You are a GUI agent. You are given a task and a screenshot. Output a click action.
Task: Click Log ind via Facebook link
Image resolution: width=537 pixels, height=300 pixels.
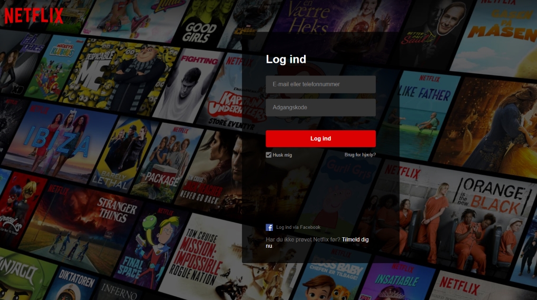298,227
